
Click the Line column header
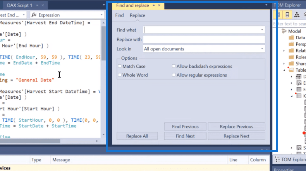point(233,160)
